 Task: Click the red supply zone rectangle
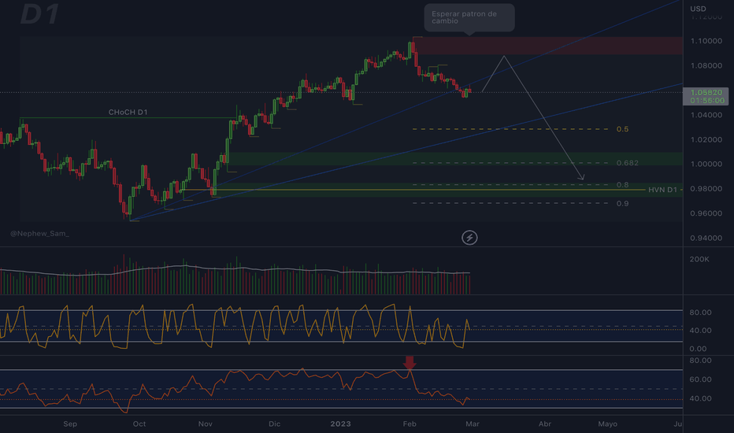point(547,46)
